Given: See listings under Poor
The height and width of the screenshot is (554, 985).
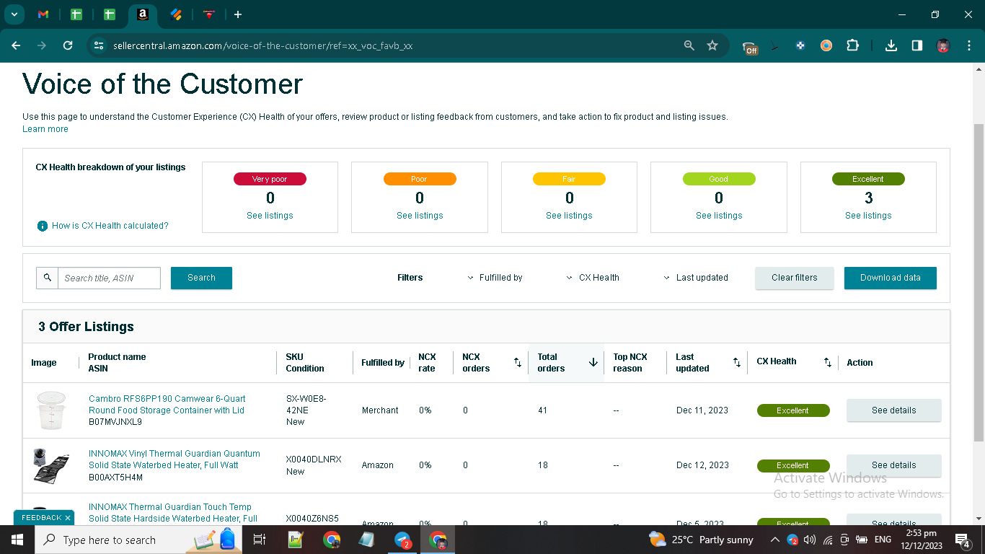Looking at the screenshot, I should pyautogui.click(x=420, y=216).
